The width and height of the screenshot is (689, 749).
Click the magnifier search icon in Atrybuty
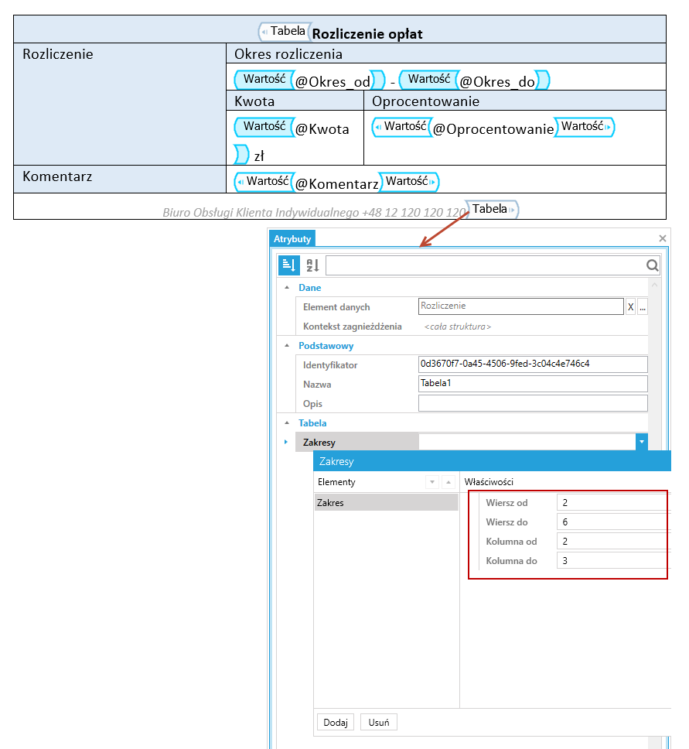pos(652,265)
